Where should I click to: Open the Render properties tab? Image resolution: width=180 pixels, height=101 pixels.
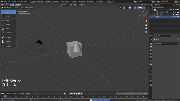(x=151, y=44)
